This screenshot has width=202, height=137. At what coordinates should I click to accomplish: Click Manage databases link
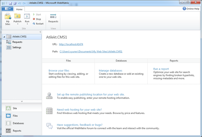[x=110, y=70]
